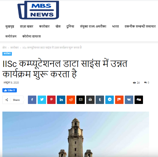This screenshot has height=157, width=158.
Task: Share using the orange Mix icon
Action: (x=119, y=100)
